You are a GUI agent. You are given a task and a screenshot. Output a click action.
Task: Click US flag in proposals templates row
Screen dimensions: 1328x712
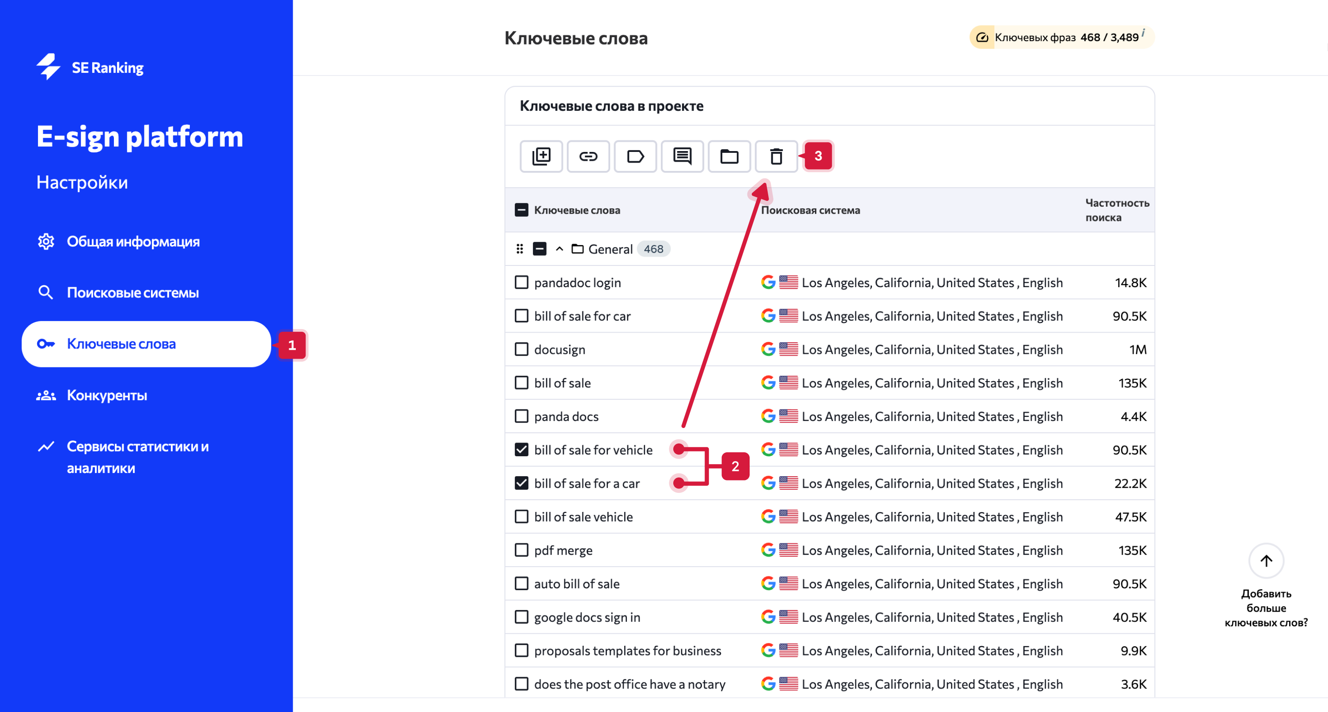pos(788,651)
